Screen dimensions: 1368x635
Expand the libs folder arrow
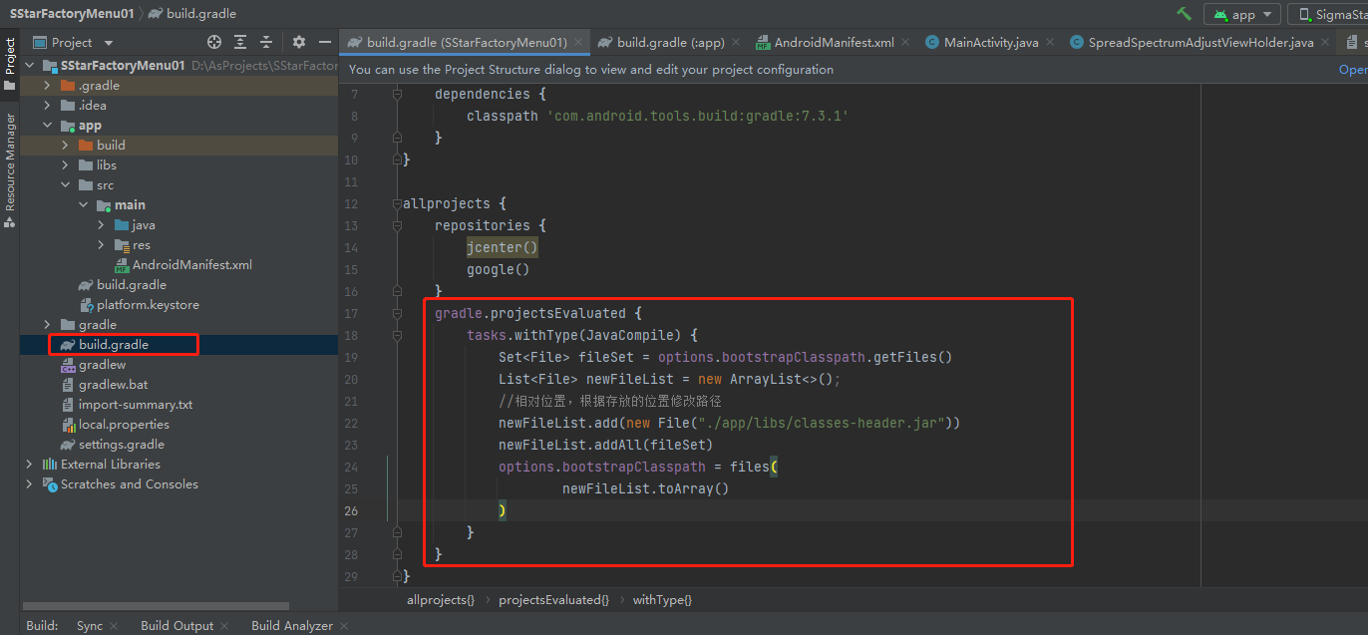[65, 165]
